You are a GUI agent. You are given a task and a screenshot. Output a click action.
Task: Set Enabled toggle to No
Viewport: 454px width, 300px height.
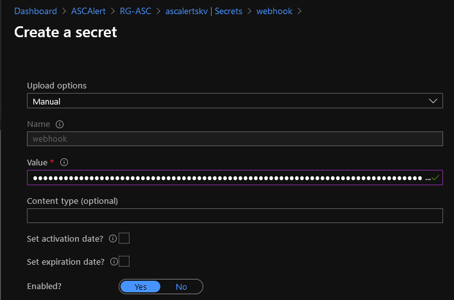(x=181, y=287)
